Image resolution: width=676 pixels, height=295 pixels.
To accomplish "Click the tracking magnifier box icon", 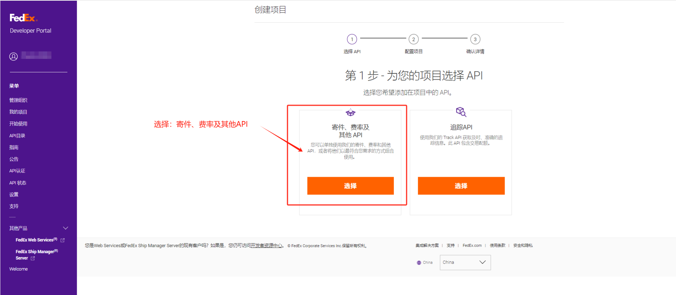I will pos(461,112).
